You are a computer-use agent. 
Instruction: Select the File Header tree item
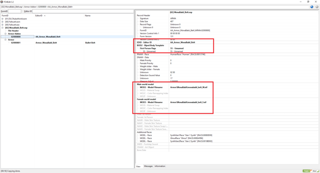pyautogui.click(x=13, y=31)
